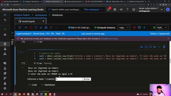Dismiss the feedback survey banner
The height and width of the screenshot is (96, 171).
coord(169,38)
